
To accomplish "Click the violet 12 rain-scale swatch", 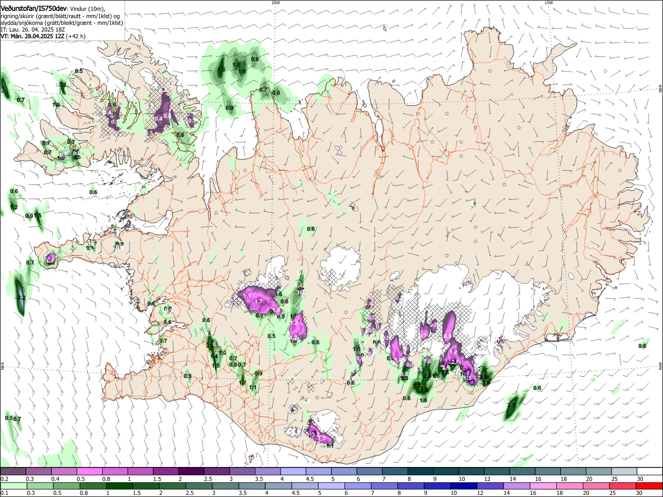I will [489, 486].
